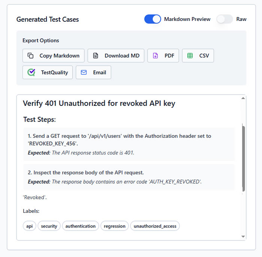Select the 'api' label tag

click(x=30, y=226)
